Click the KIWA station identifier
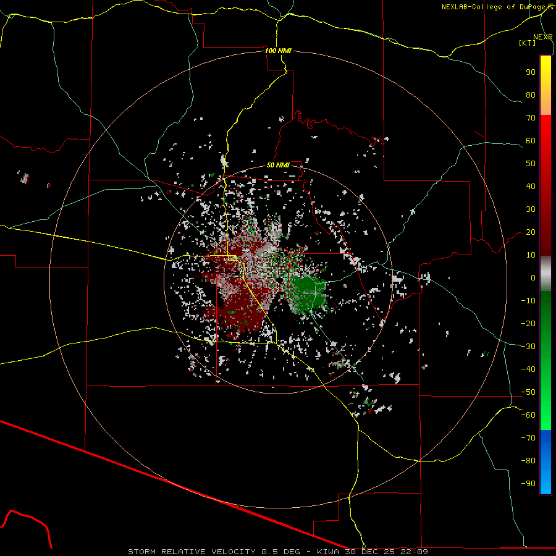556x556 pixels. [x=329, y=552]
